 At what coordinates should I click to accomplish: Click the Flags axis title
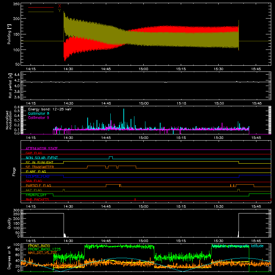coord(14,172)
